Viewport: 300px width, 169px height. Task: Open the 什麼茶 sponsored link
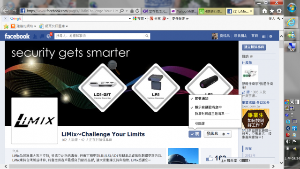click(x=247, y=62)
